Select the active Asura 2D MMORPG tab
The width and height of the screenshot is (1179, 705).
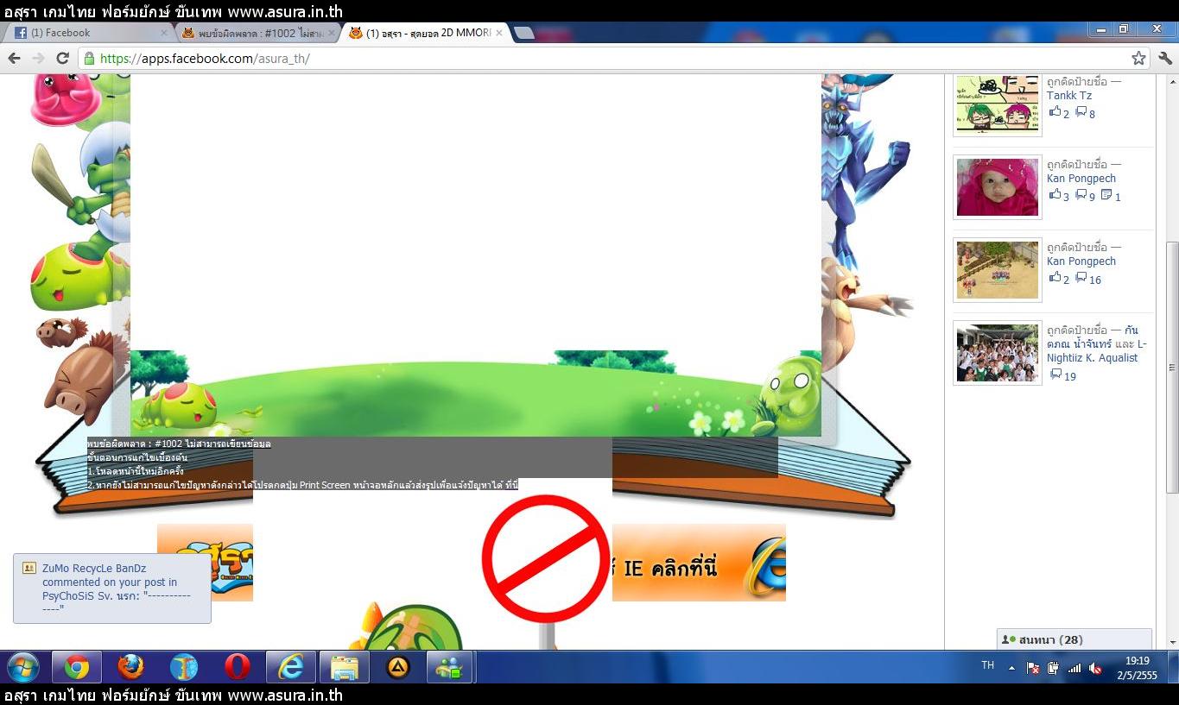coord(424,33)
